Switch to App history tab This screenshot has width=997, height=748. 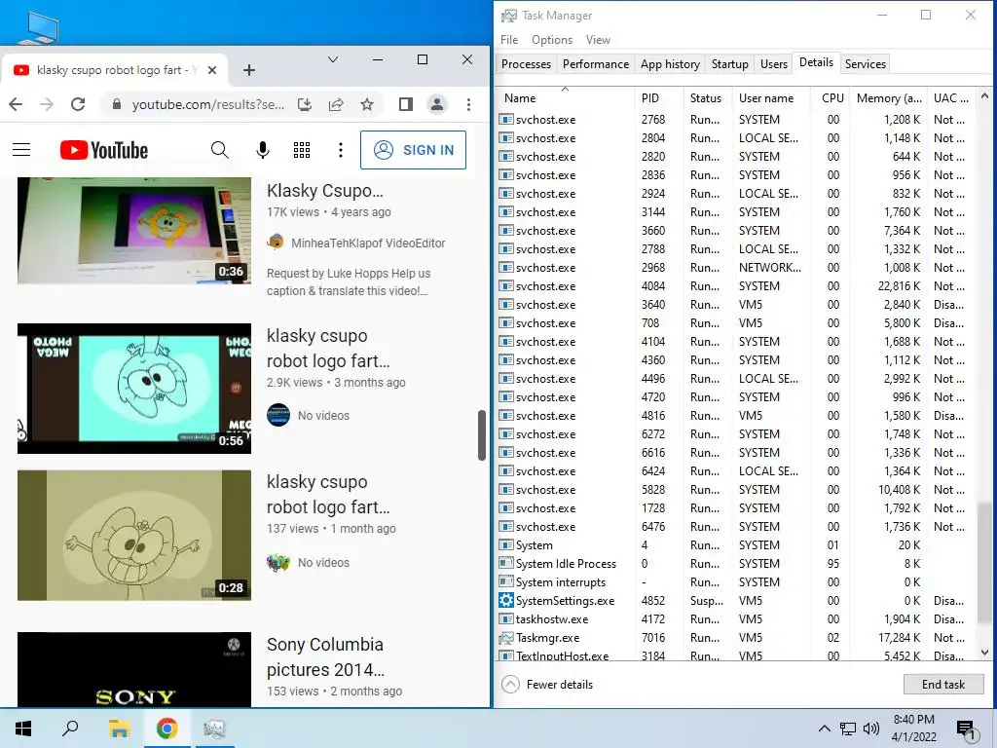[x=670, y=63]
